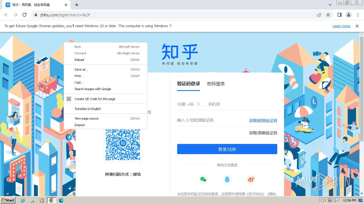
Task: Click the padlock site info icon
Action: click(36, 15)
